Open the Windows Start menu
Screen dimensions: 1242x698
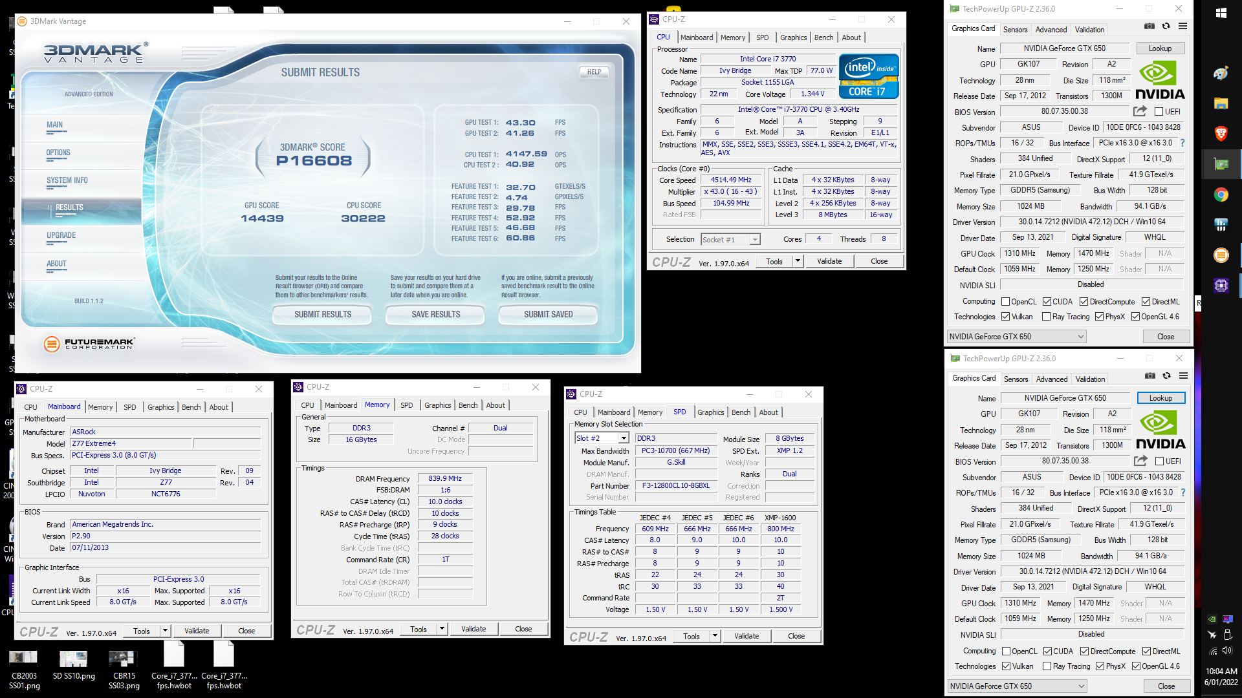(x=1221, y=13)
